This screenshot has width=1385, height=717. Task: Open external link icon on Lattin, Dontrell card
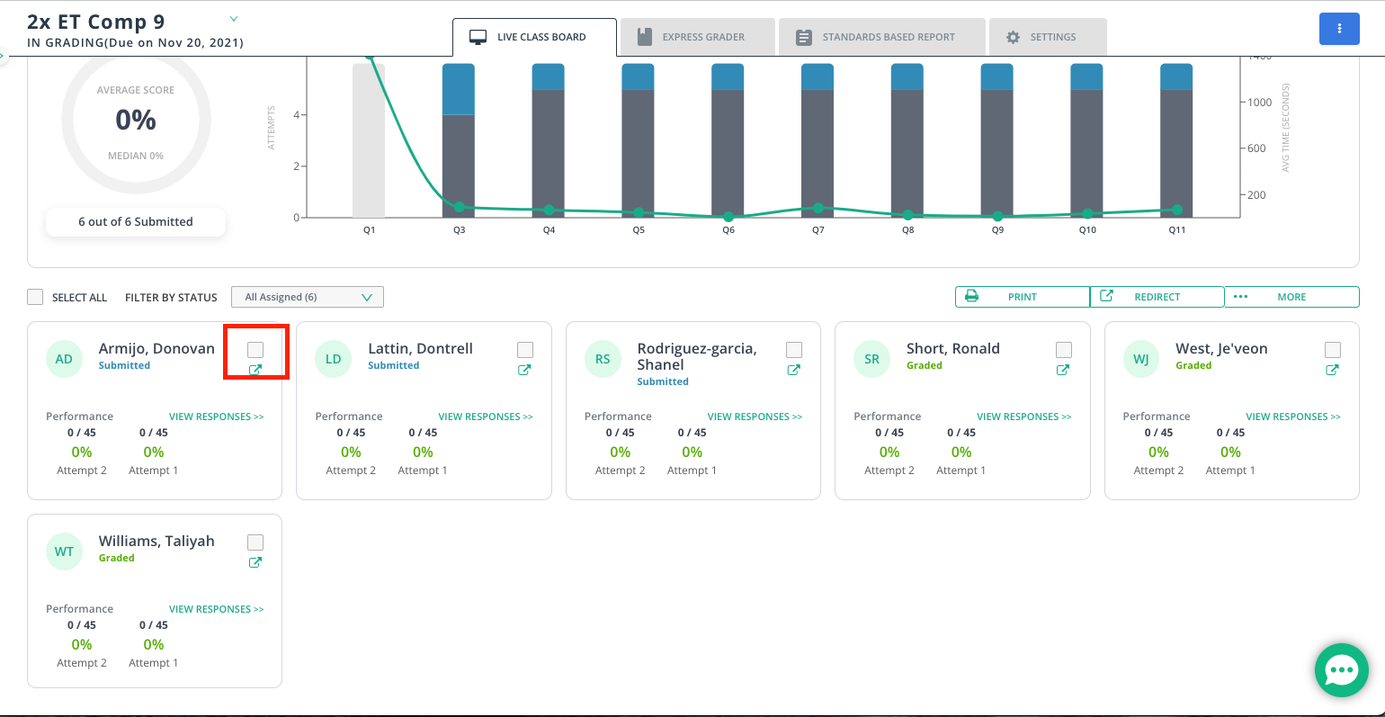coord(524,370)
